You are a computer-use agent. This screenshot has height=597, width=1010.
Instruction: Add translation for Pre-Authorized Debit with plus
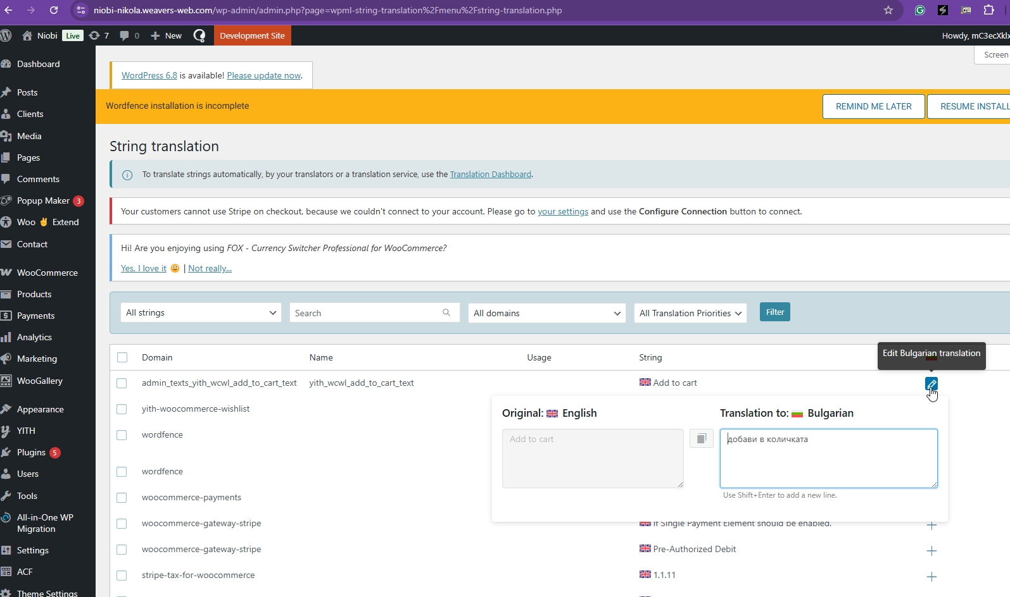pos(931,551)
